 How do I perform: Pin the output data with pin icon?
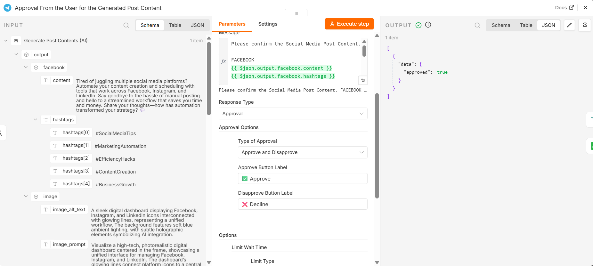point(585,25)
